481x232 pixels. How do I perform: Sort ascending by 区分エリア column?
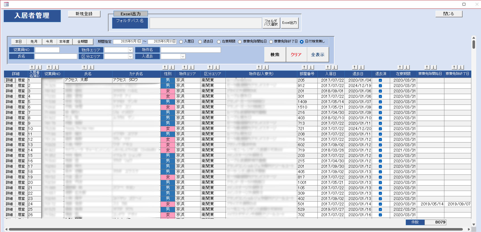point(210,67)
